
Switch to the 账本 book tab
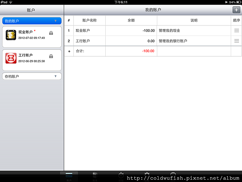[95, 176]
